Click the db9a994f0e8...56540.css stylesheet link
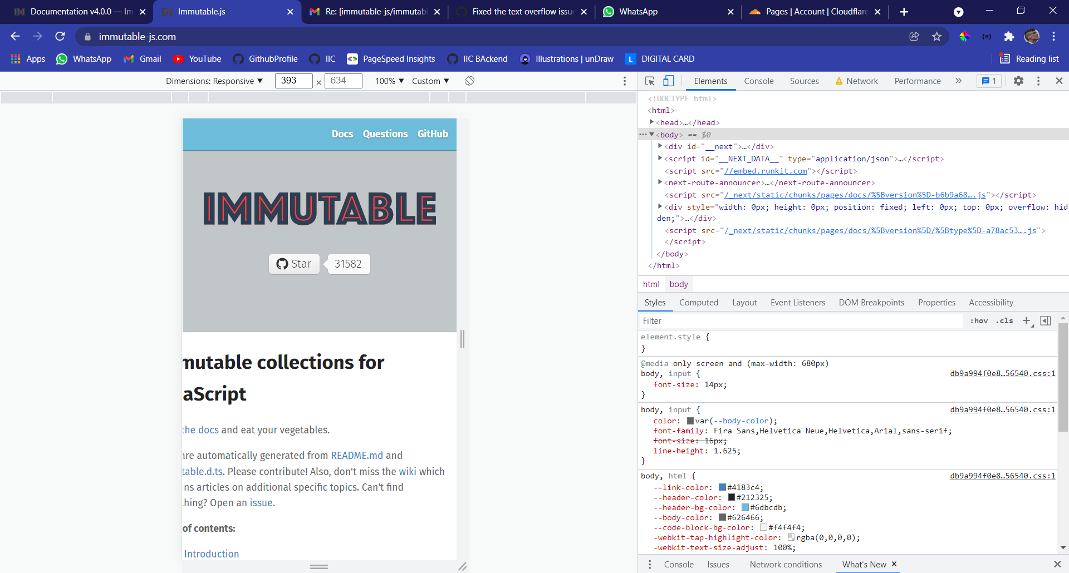The image size is (1069, 573). [1002, 373]
